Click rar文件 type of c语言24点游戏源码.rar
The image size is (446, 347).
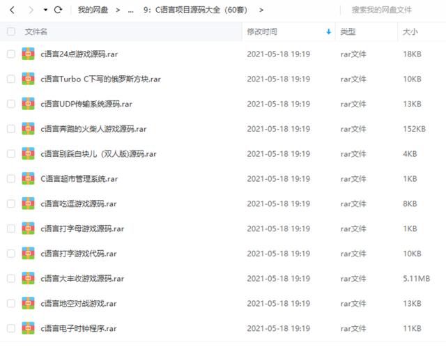click(353, 54)
